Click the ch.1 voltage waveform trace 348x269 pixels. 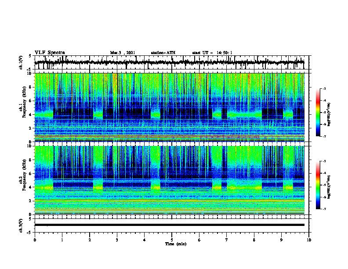(170, 62)
